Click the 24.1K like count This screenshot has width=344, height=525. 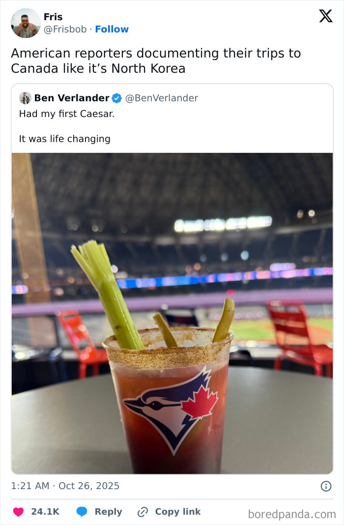(x=45, y=512)
